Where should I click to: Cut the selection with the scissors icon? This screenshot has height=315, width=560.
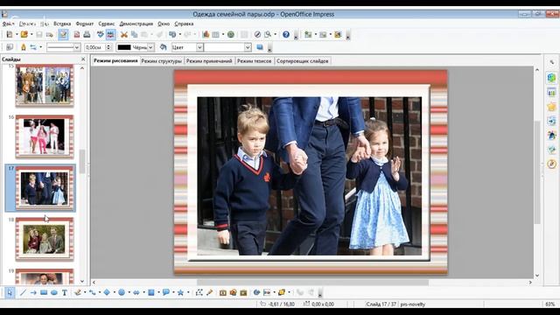124,35
